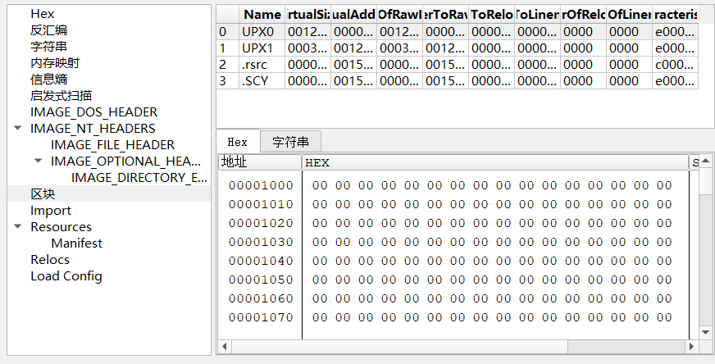Click the Name column header
Image resolution: width=715 pixels, height=364 pixels.
[262, 14]
